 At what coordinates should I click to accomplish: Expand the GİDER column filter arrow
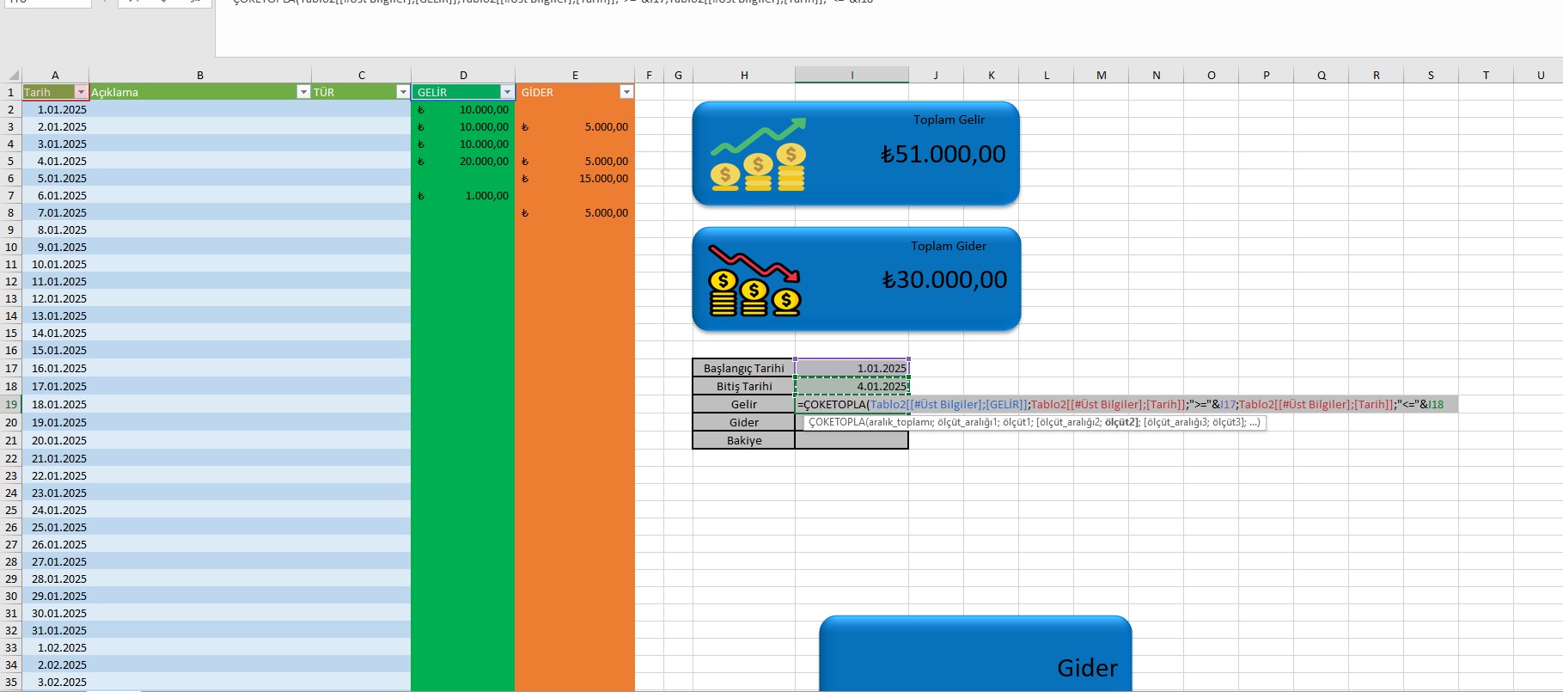click(x=626, y=92)
